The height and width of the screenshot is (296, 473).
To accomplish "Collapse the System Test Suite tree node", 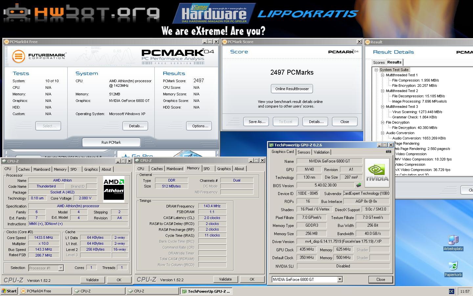I will tap(376, 70).
